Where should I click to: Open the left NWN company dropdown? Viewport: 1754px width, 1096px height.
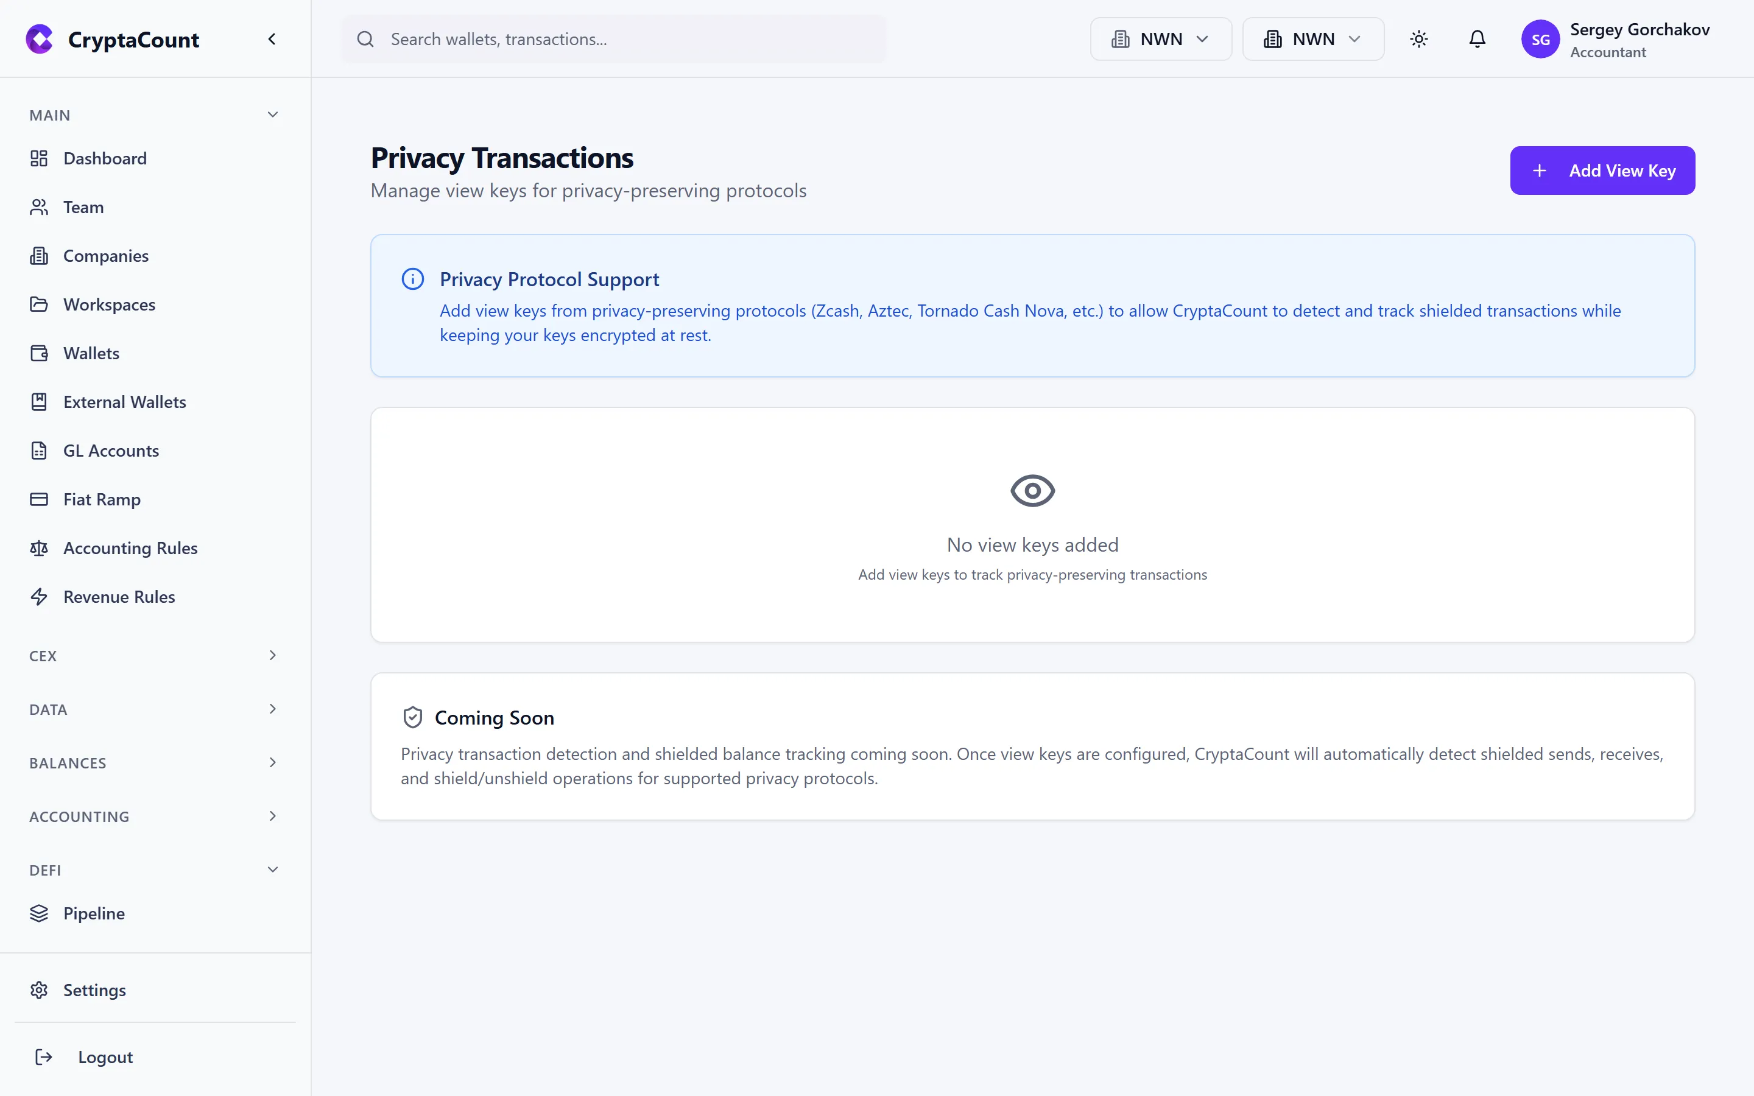pos(1160,38)
